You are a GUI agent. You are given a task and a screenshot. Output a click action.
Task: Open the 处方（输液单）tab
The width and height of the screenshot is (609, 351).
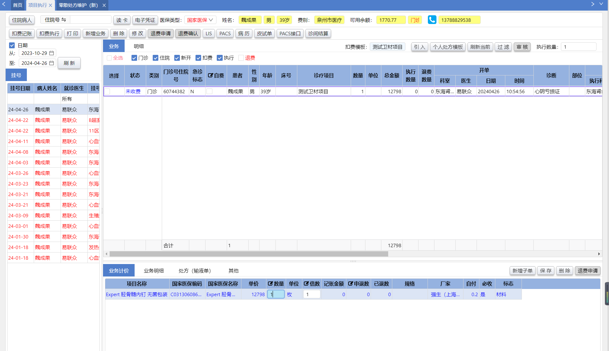pos(195,271)
